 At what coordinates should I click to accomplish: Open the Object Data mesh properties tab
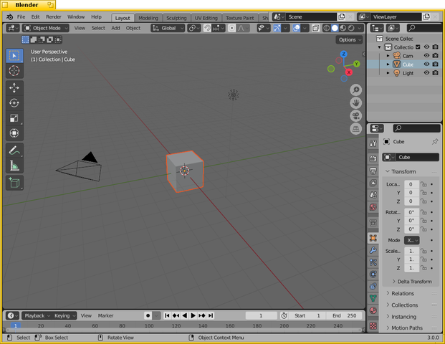click(x=373, y=298)
